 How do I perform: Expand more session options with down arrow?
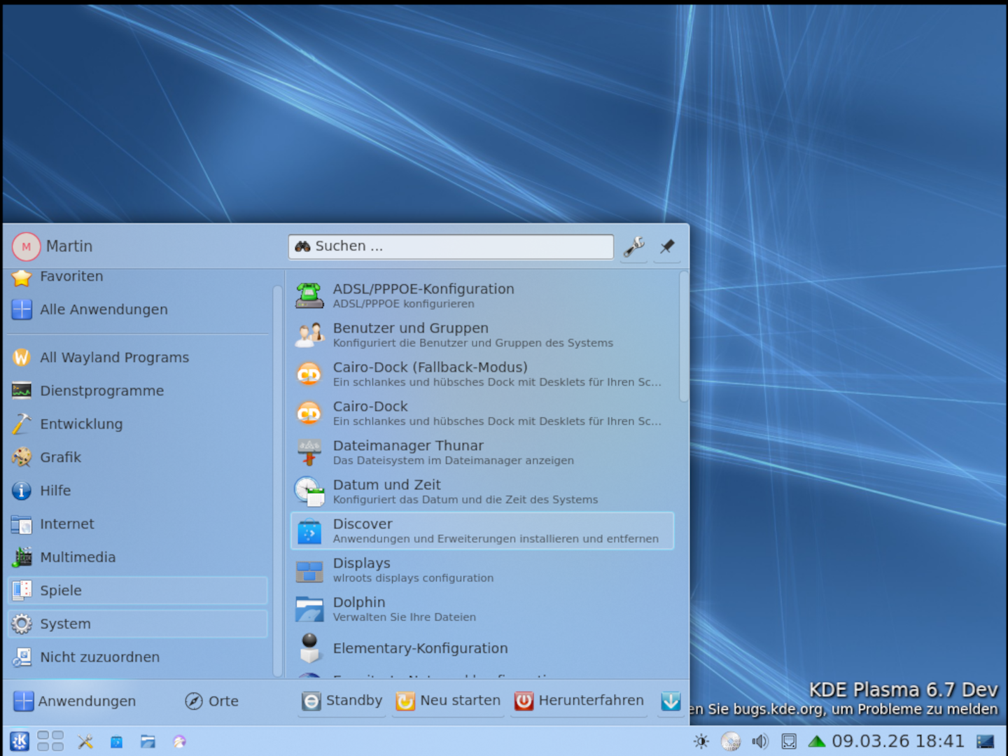point(671,701)
